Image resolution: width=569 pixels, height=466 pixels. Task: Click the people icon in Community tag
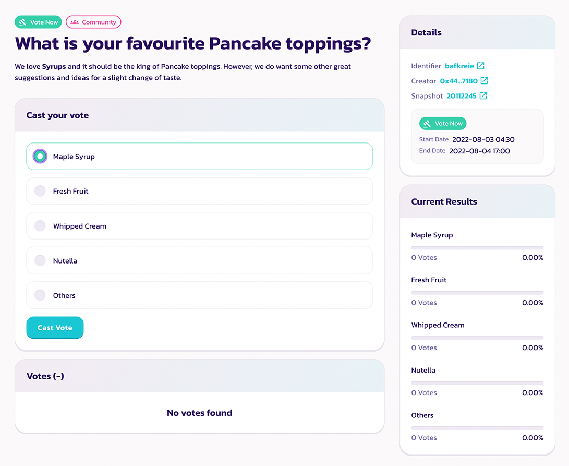(x=75, y=22)
